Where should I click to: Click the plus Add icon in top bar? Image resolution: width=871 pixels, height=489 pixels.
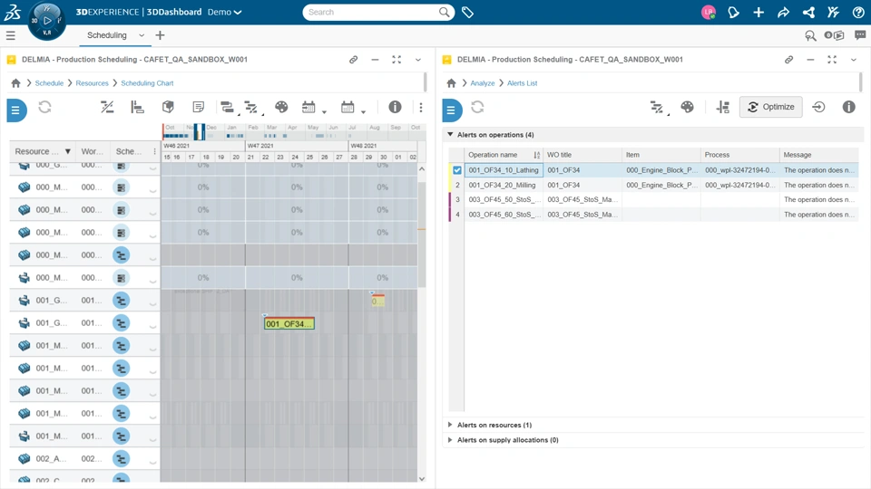coord(758,12)
